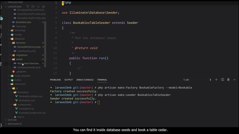
Task: Open the terminal selector dropdown '1: zsh'
Action: (197, 80)
